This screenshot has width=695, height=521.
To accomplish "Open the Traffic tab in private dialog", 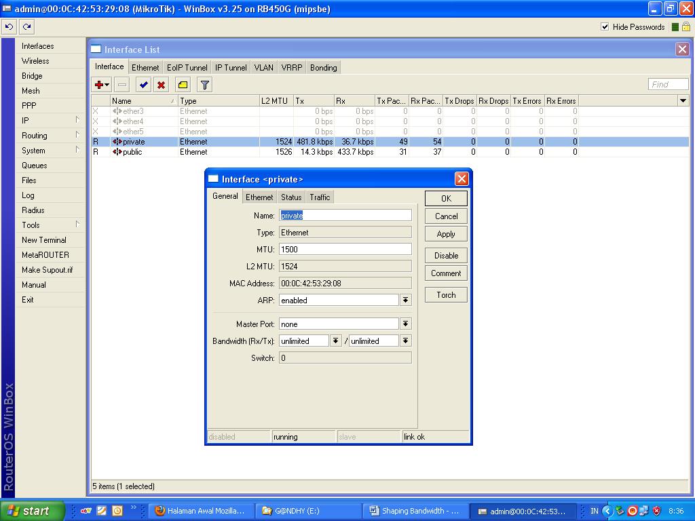I will click(x=320, y=197).
